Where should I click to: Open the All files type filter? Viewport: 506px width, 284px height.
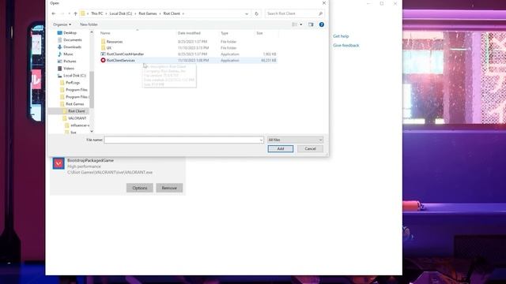295,140
